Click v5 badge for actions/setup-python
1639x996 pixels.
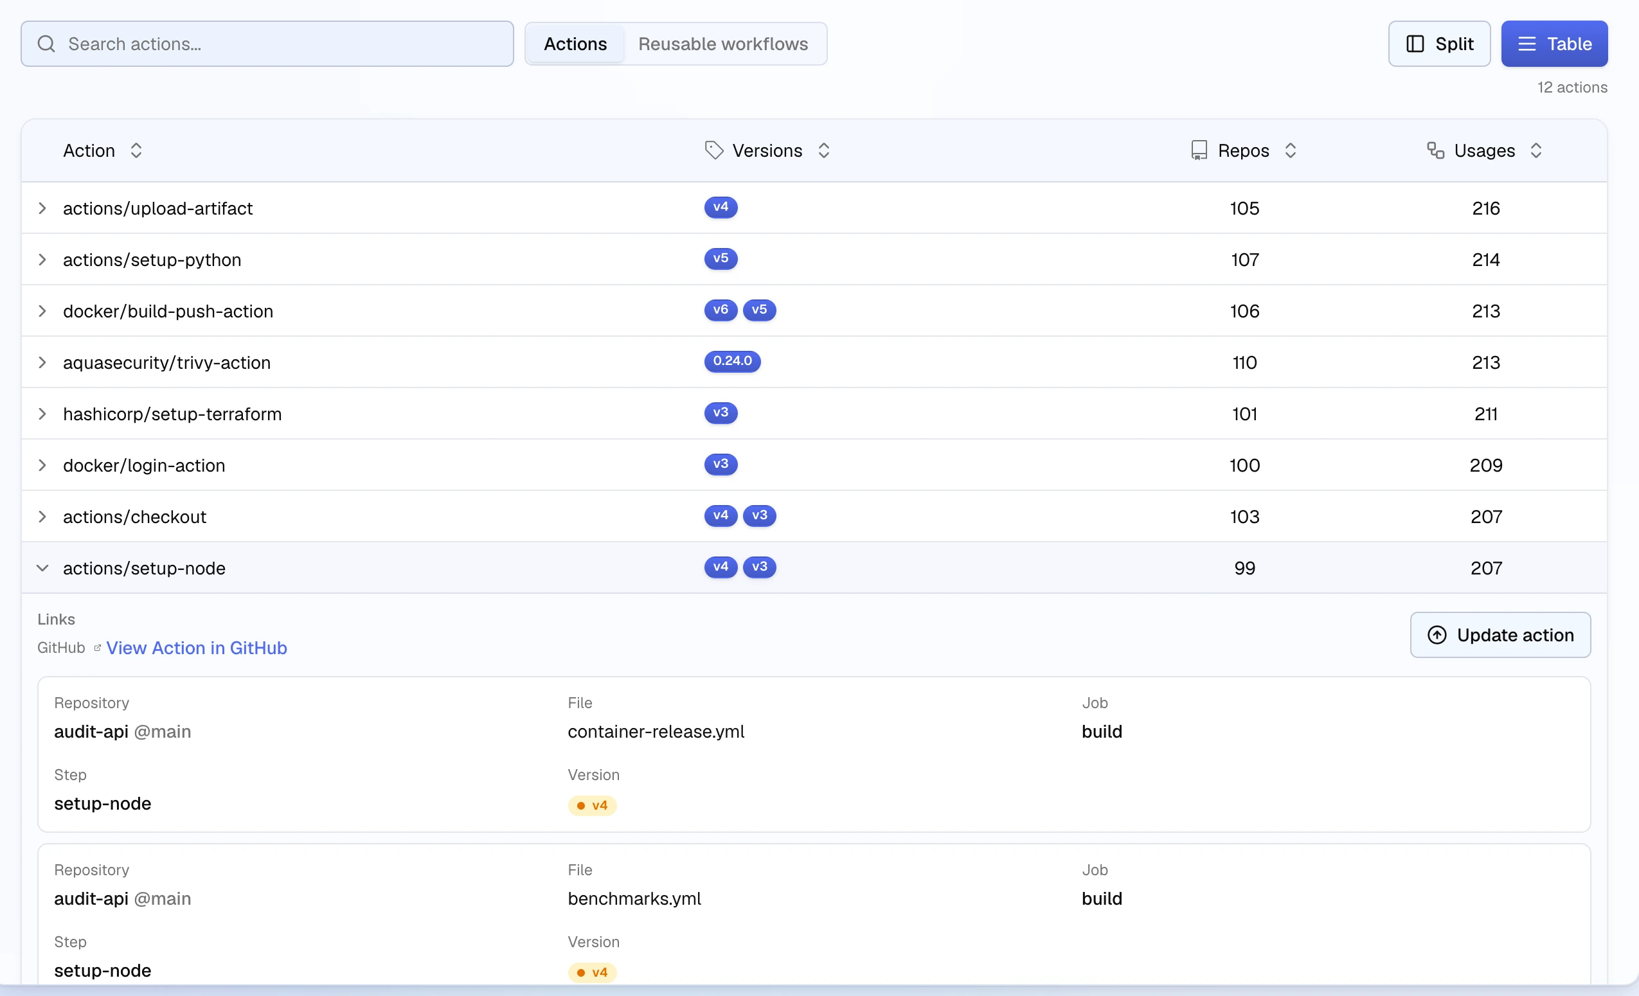[x=721, y=258]
